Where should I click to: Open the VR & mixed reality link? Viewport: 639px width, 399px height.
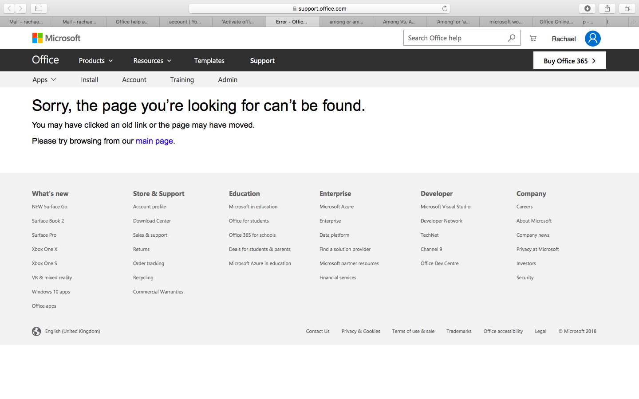pos(52,278)
